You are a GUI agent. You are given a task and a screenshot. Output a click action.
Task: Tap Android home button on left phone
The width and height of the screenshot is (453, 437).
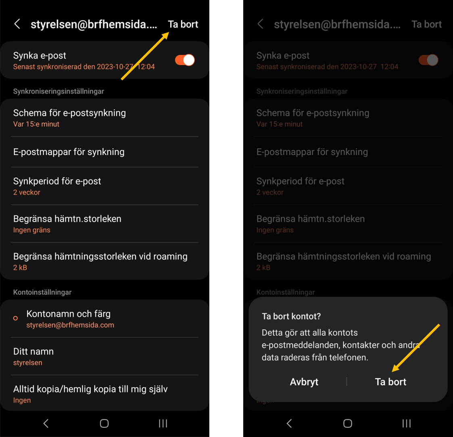pos(104,423)
